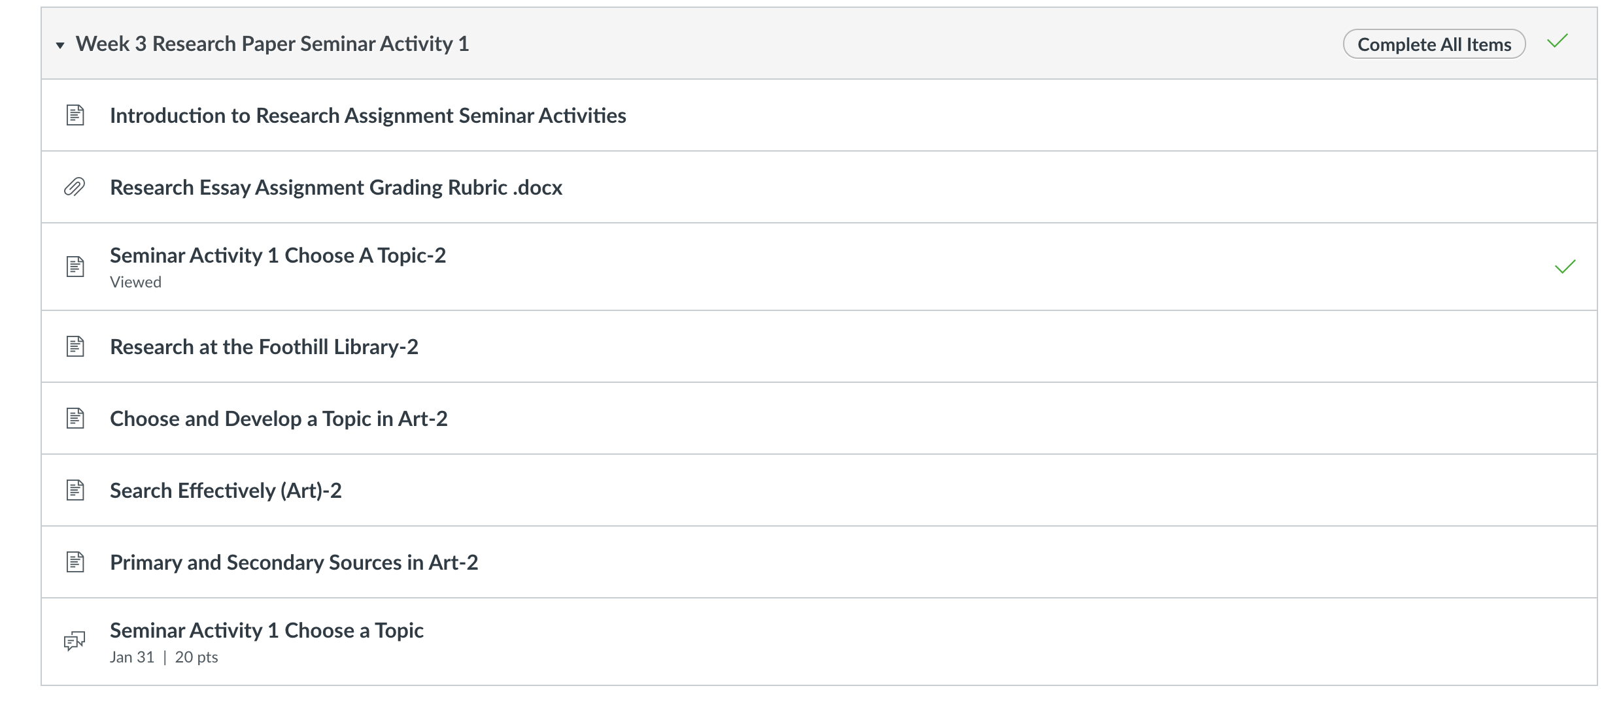Open the Seminar Activity 1 Choose a Topic discussion

(267, 630)
